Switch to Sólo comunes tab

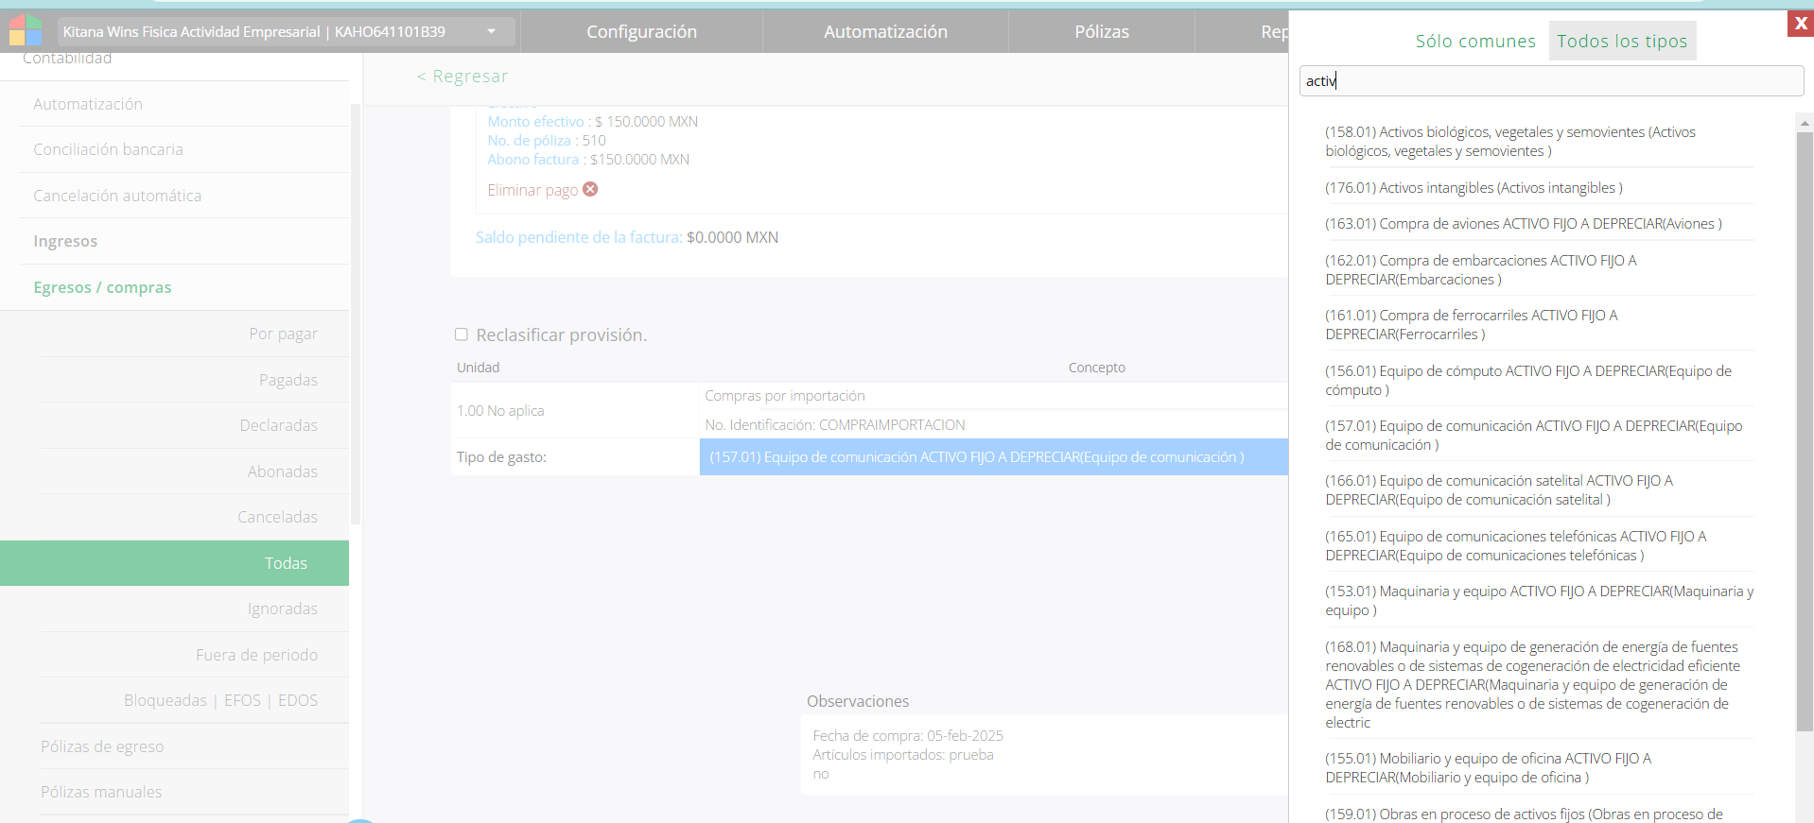[x=1474, y=42]
